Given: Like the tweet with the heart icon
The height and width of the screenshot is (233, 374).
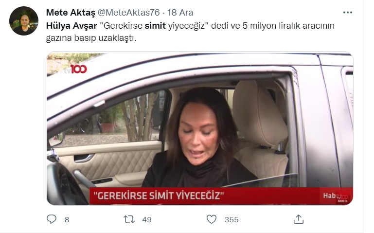Looking at the screenshot, I should click(x=212, y=219).
